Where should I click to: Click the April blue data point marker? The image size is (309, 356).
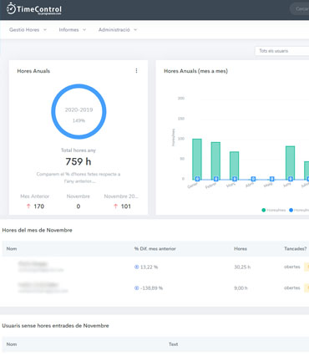tap(253, 179)
